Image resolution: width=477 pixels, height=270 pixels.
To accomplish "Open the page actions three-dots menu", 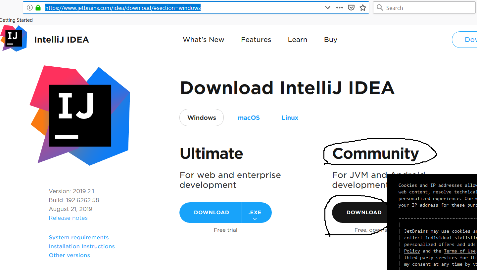I will coord(340,8).
